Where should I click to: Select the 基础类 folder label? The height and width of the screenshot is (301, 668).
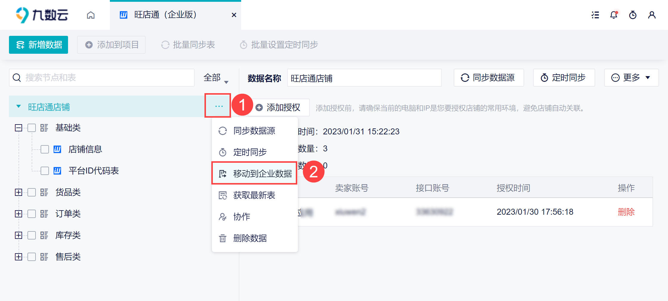pyautogui.click(x=68, y=128)
